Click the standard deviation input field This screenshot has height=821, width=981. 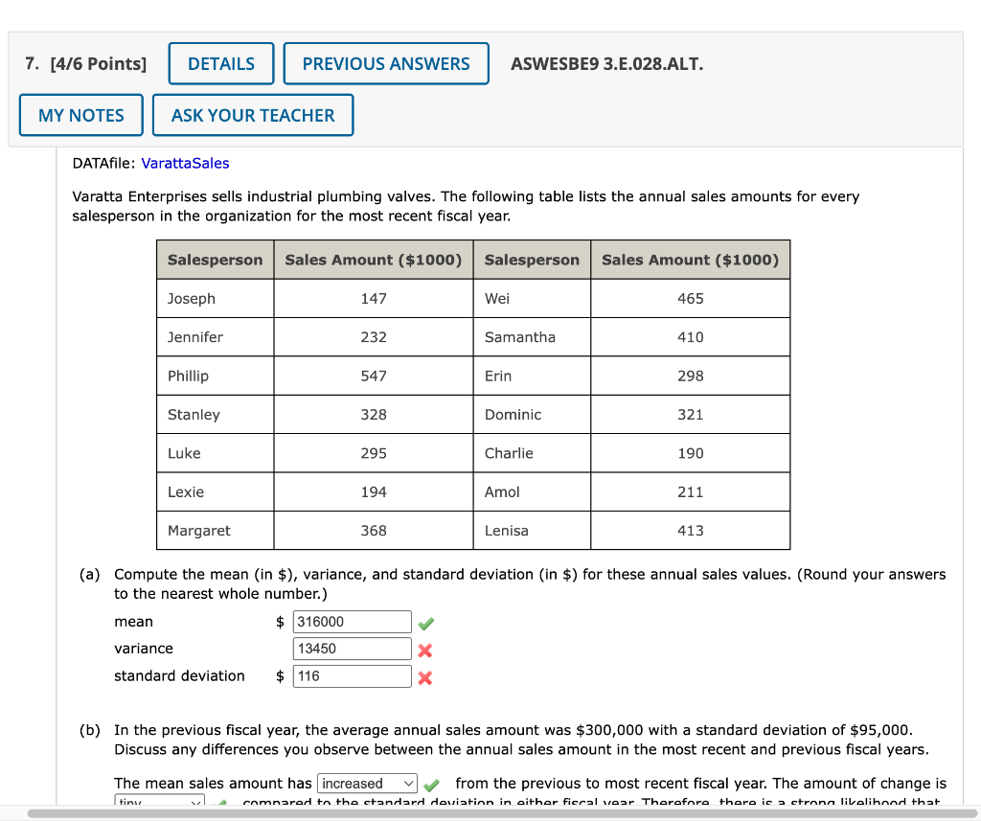click(353, 675)
